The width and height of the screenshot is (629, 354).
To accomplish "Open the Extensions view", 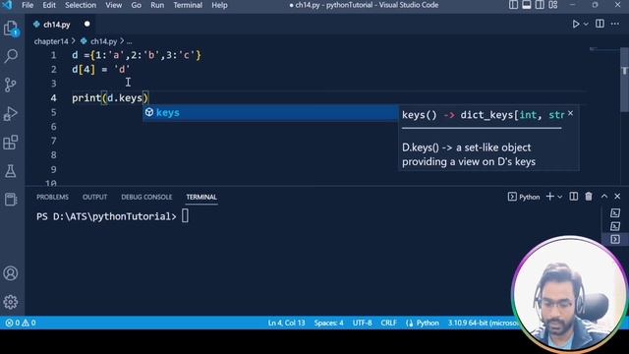I will click(11, 142).
